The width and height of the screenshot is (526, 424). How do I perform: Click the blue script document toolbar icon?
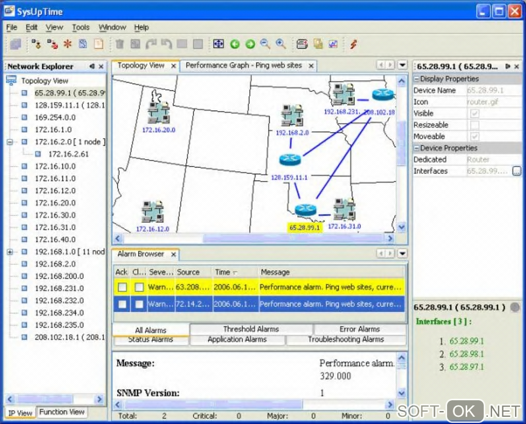83,44
